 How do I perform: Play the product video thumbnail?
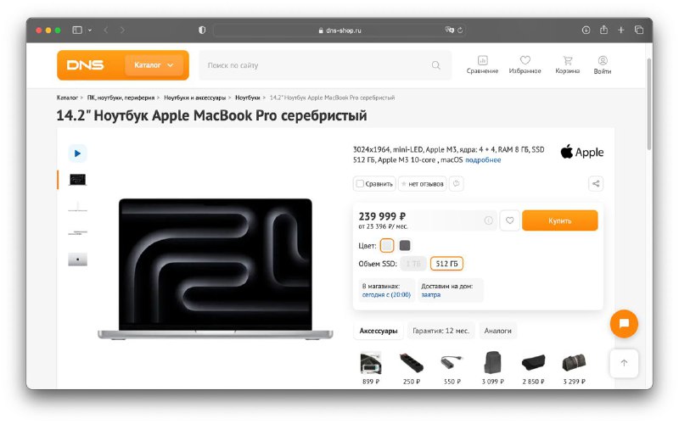pyautogui.click(x=77, y=153)
